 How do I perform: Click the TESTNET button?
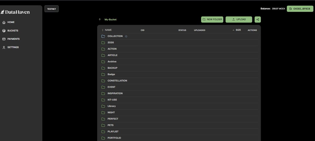click(51, 9)
